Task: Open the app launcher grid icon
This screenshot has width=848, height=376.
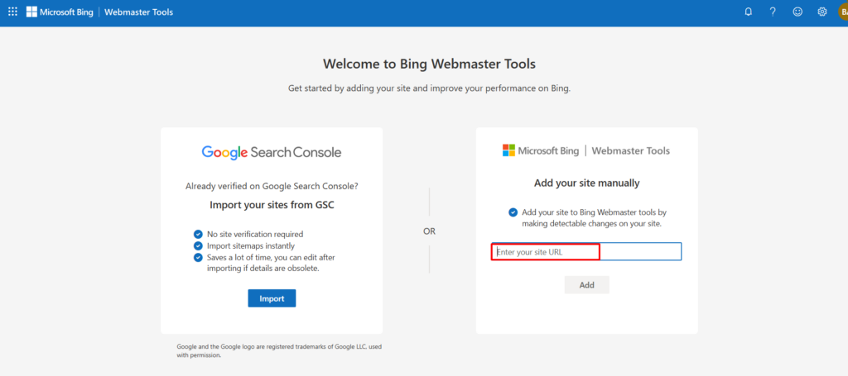Action: point(13,12)
